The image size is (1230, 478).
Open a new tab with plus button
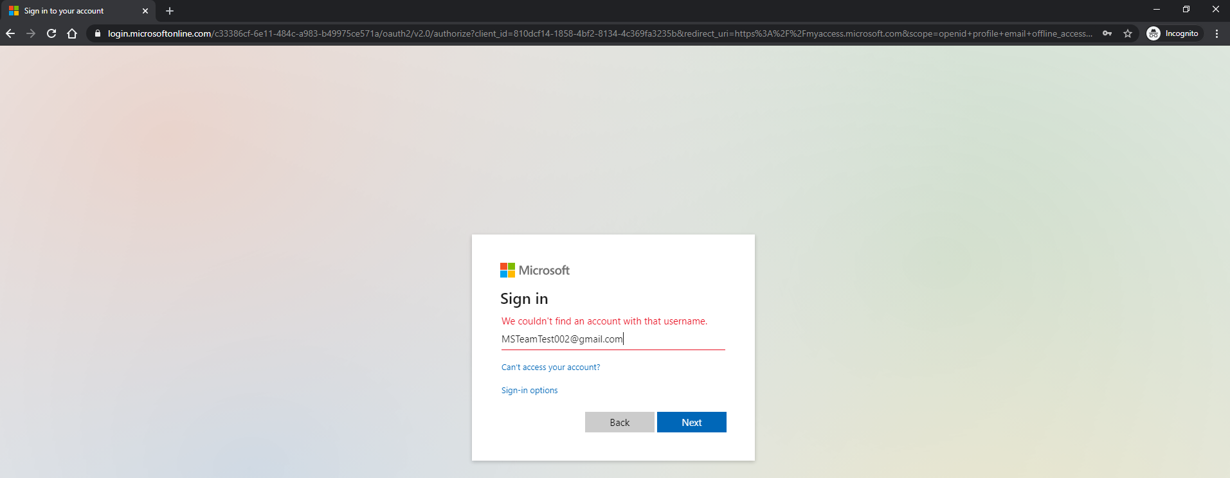170,11
